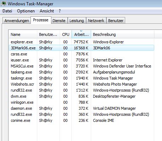Image resolution: width=162 pixels, height=141 pixels.
Task: Show the Benutzer tab
Action: point(116,21)
